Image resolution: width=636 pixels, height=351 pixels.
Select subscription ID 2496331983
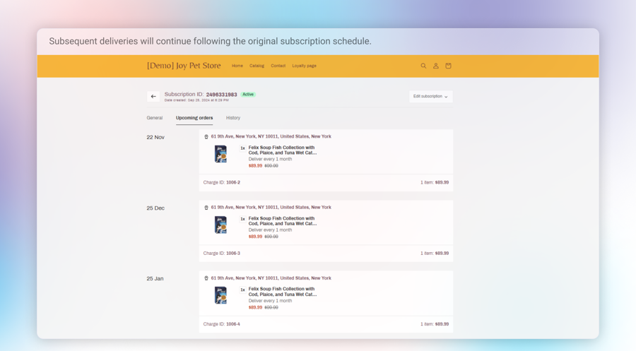point(221,95)
